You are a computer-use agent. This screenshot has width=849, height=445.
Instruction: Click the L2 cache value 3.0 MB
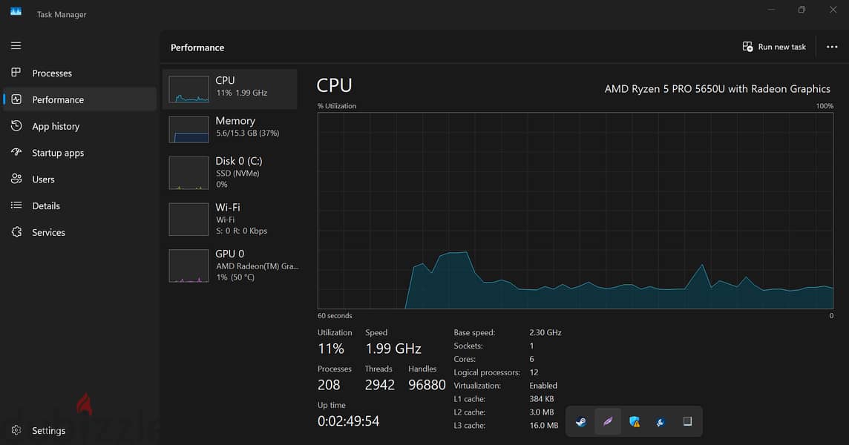542,412
